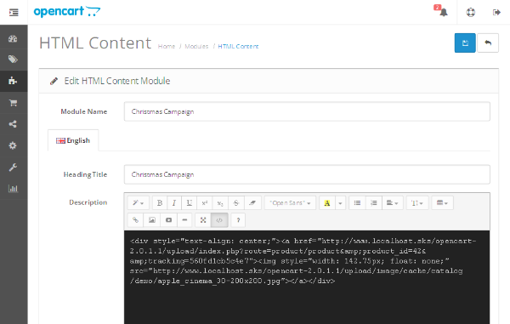Click the HTML Content breadcrumb link
Screen dimensions: 510x324
238,47
